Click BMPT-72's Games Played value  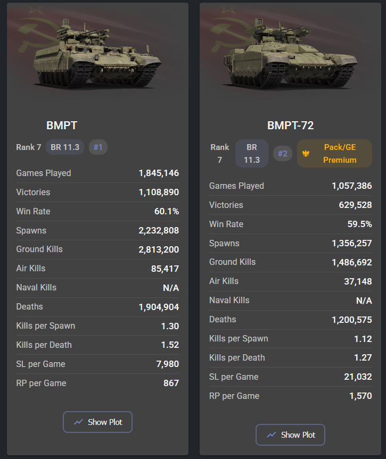click(x=351, y=186)
